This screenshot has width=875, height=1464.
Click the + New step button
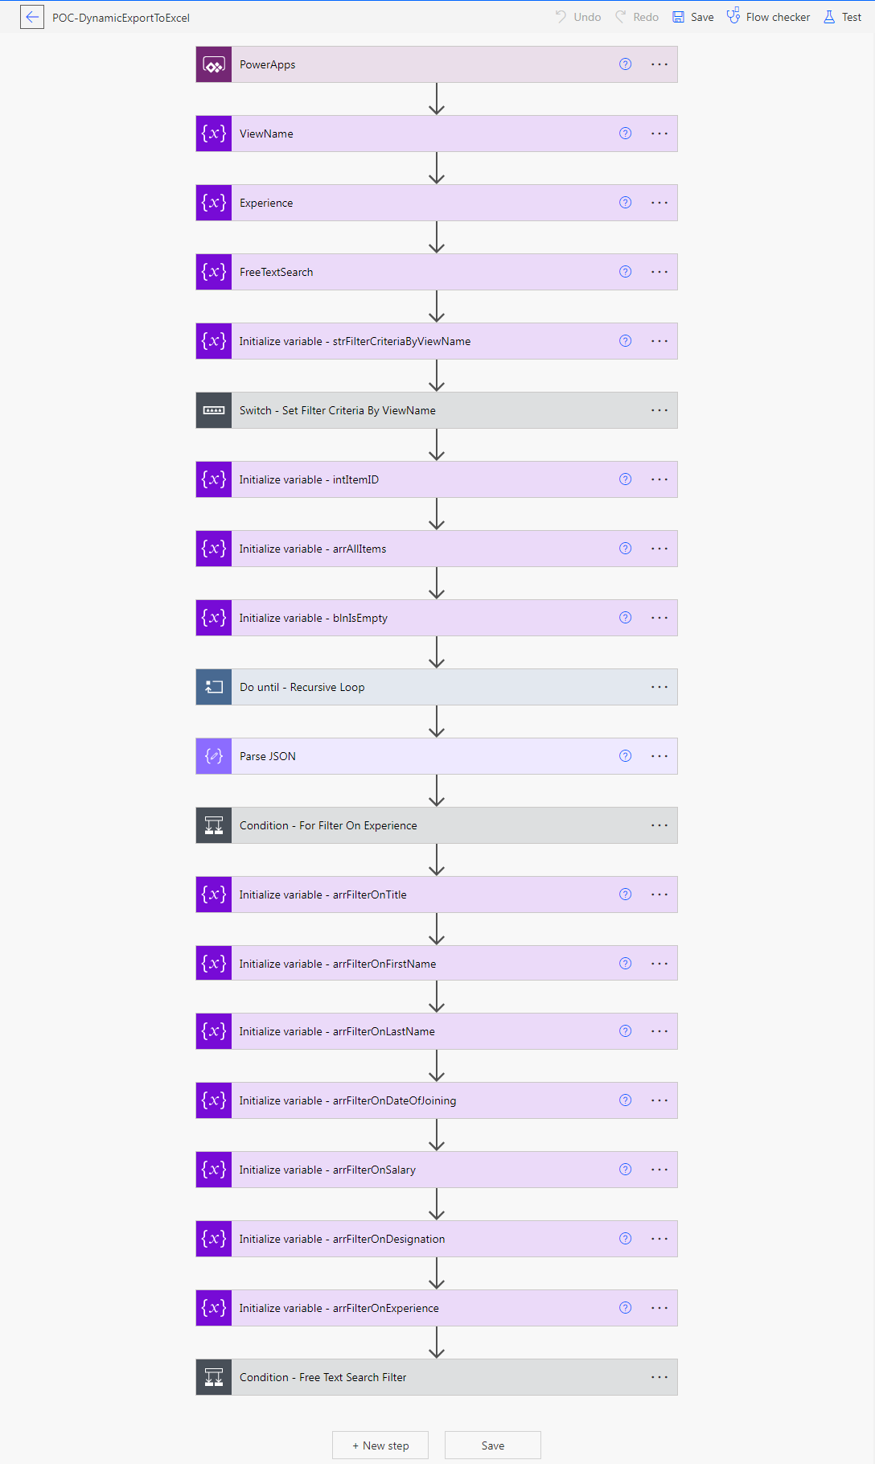380,1445
